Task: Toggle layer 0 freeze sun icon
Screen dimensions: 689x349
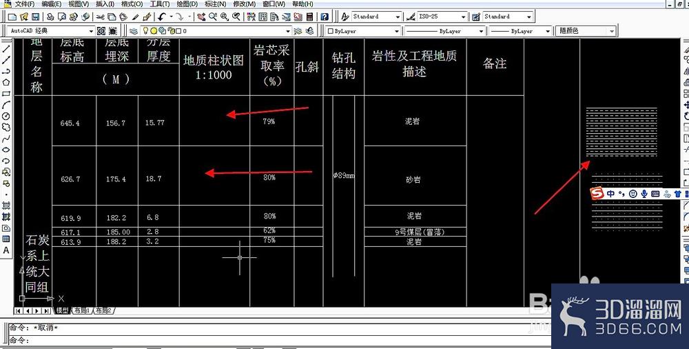Action: click(154, 31)
